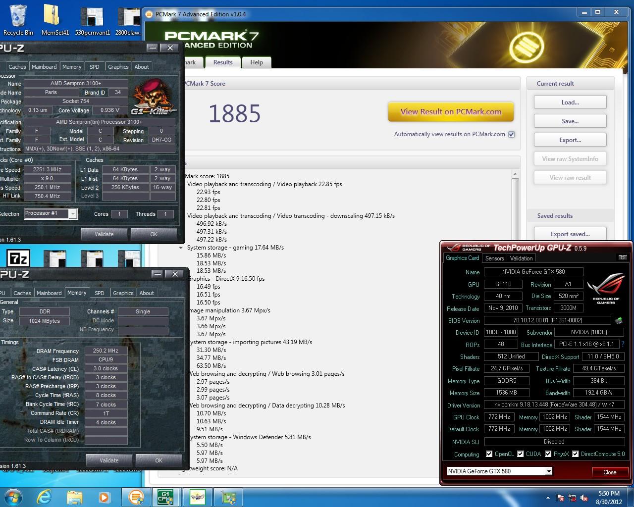This screenshot has height=507, width=634.
Task: Switch to the Help tab in PCMark 7
Action: [x=257, y=62]
